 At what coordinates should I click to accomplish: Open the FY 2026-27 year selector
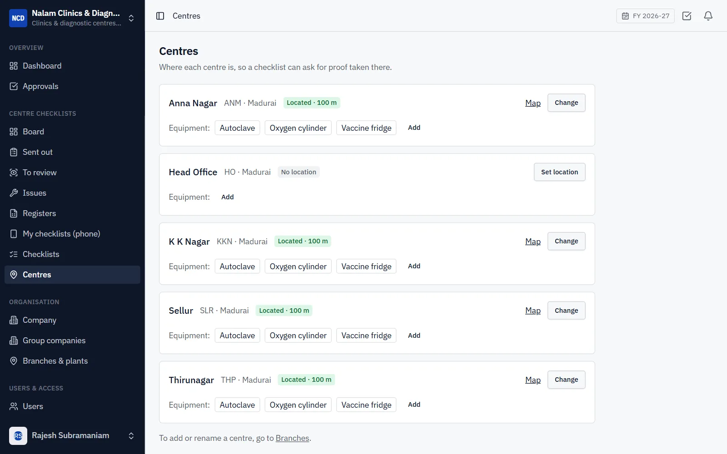(x=645, y=16)
